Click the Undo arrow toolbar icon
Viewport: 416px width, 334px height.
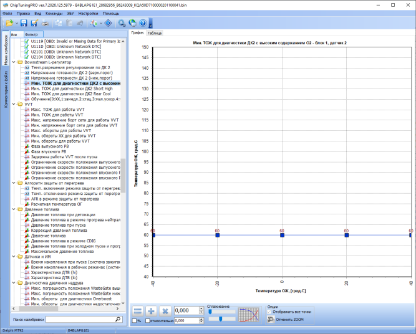(x=80, y=23)
